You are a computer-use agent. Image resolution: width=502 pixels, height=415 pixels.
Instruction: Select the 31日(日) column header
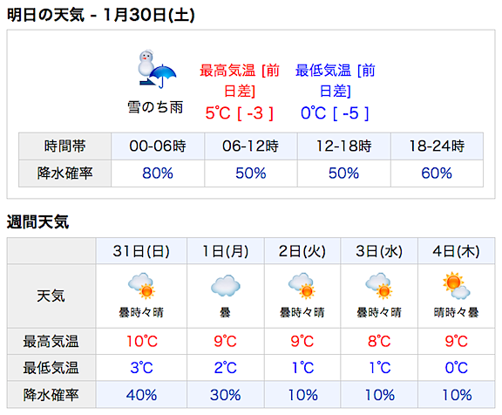pos(141,251)
